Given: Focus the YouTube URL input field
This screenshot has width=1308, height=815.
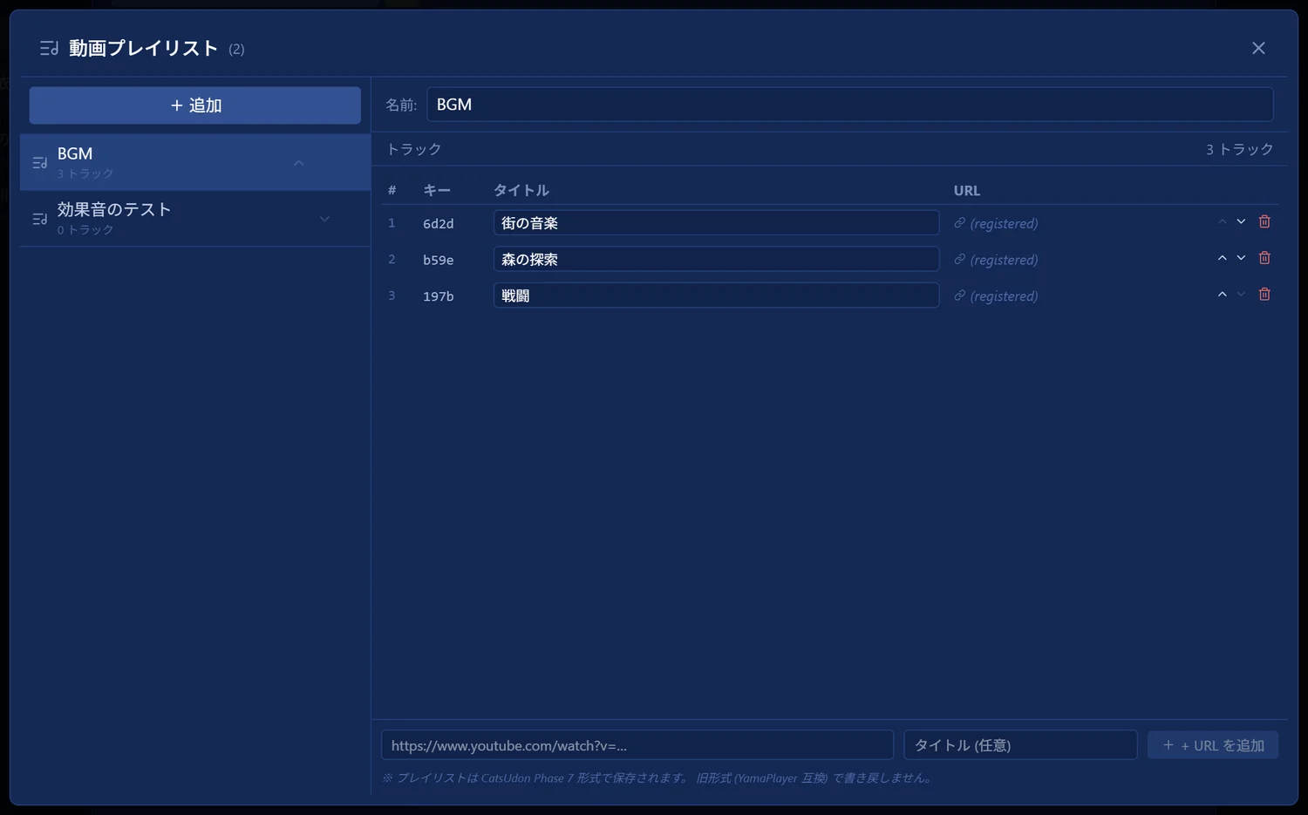Looking at the screenshot, I should [637, 745].
